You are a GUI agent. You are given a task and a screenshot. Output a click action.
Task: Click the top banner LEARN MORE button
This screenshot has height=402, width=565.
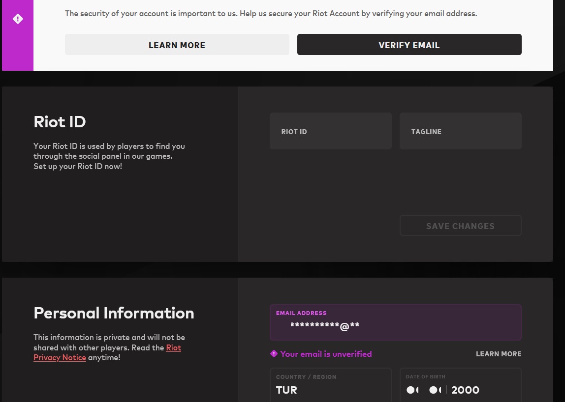click(177, 45)
